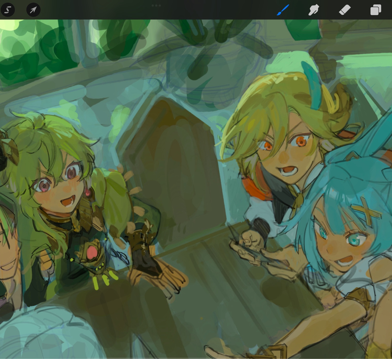Choose the Eraser tool
Viewport: 392px width, 359px height.
344,10
